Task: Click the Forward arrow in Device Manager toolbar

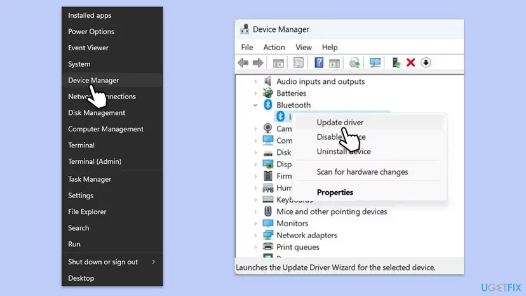Action: 258,63
